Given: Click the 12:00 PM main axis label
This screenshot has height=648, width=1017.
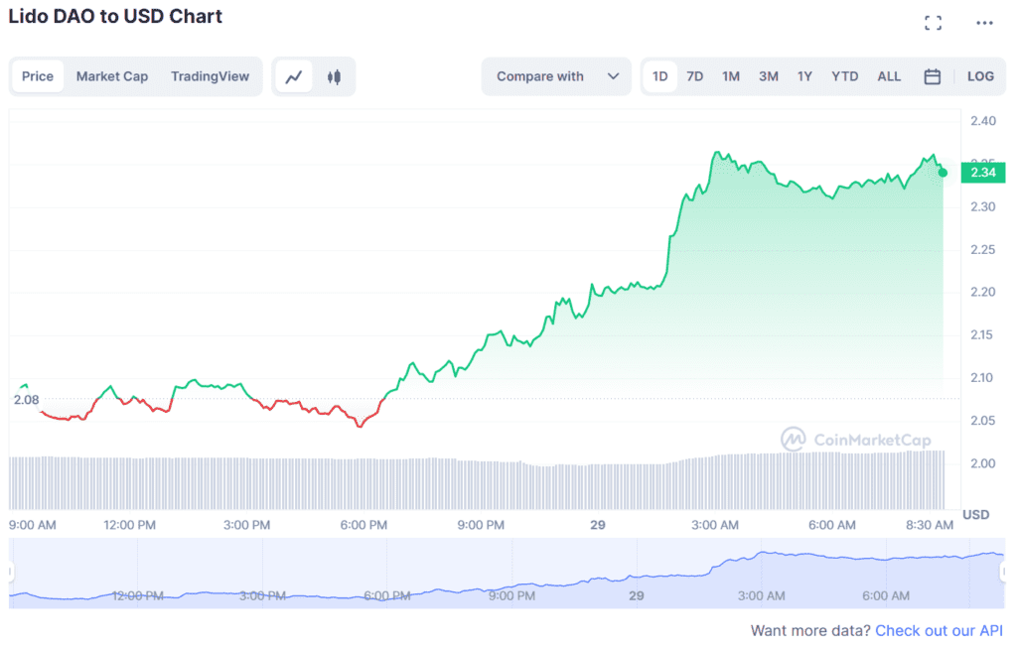Looking at the screenshot, I should (x=130, y=525).
